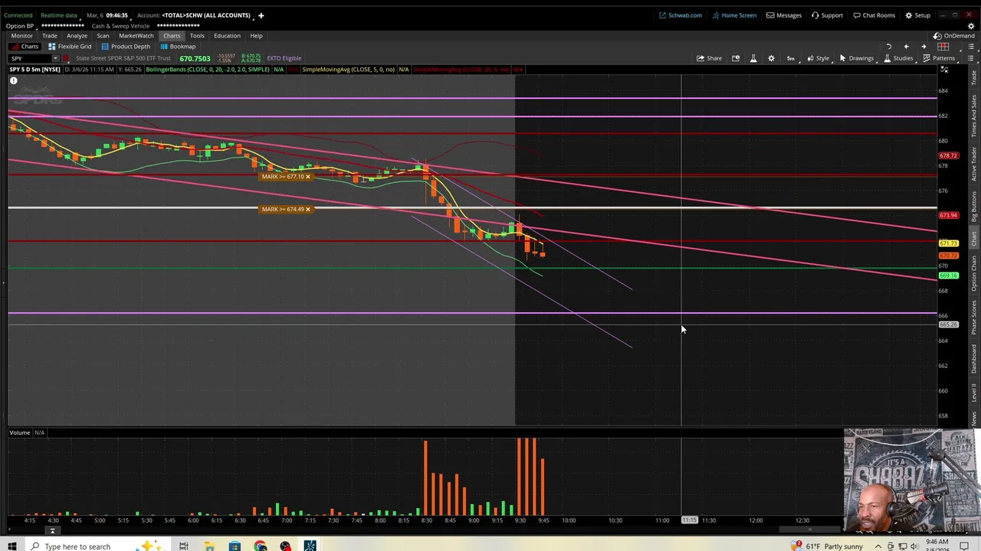981x551 pixels.
Task: Close the MARK >= 674.49 alert label
Action: pyautogui.click(x=308, y=209)
